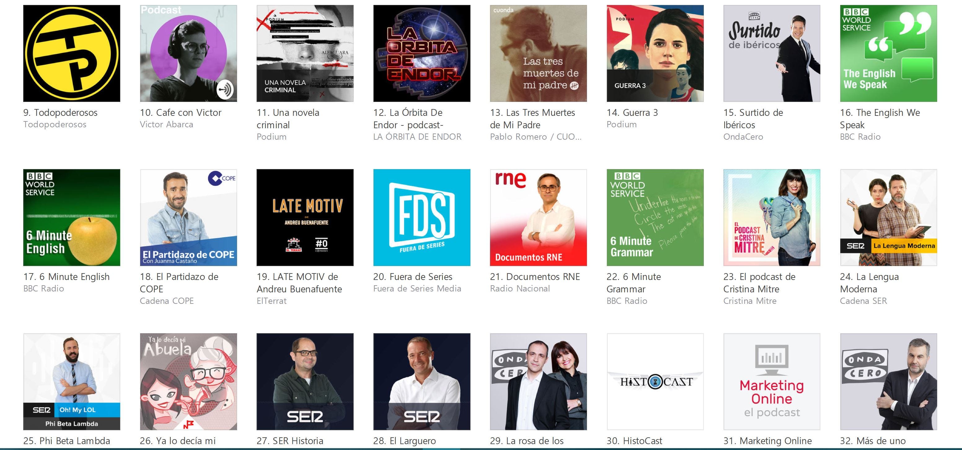Screen dimensions: 962x450
Task: Click '18. El Partidazo de COPE' title
Action: tap(179, 283)
